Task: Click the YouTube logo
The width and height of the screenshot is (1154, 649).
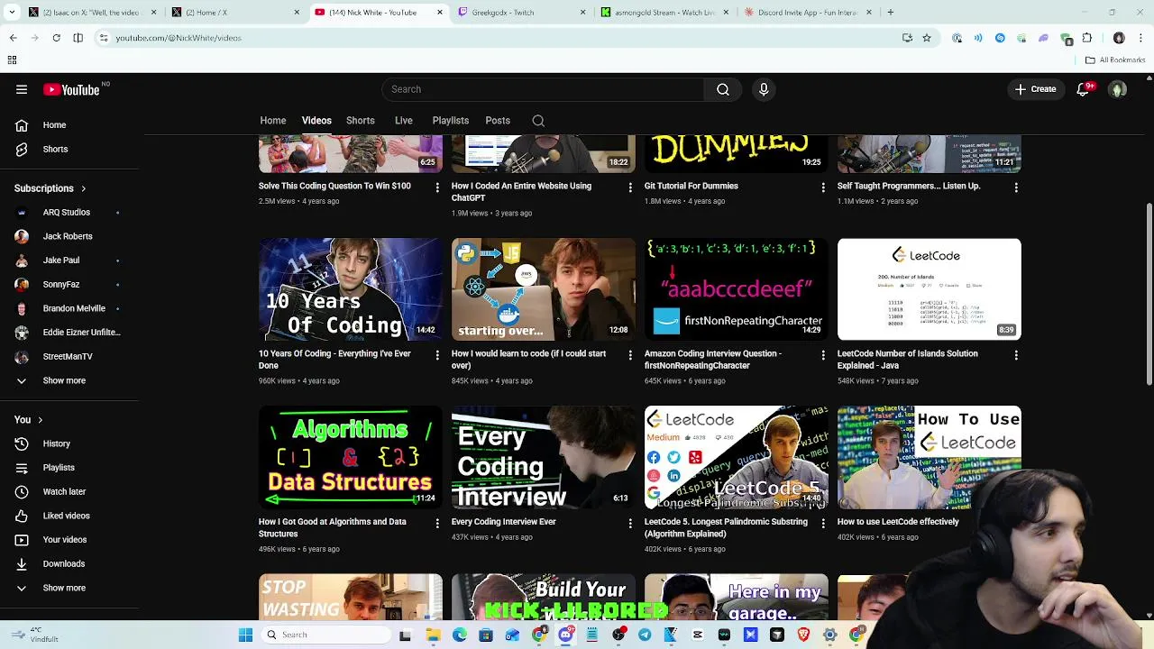Action: 71,89
